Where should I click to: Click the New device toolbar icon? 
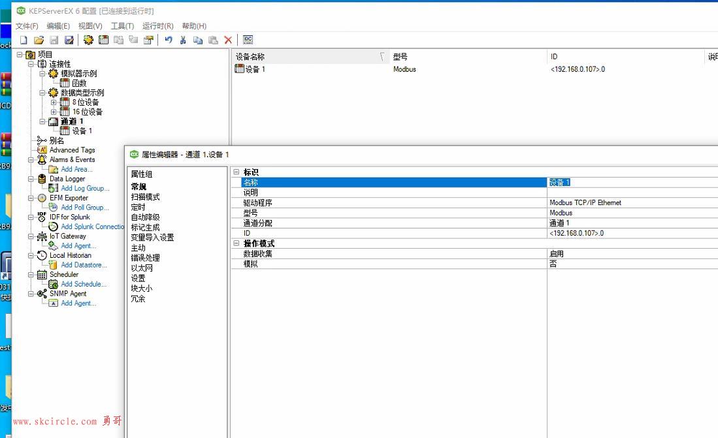103,40
